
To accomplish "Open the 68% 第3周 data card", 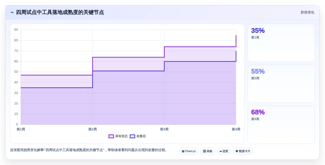I will [281, 124].
